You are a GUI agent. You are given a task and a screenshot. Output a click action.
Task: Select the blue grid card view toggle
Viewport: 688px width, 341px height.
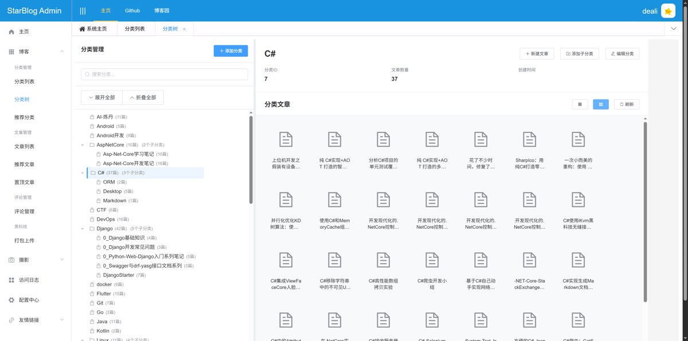[600, 104]
